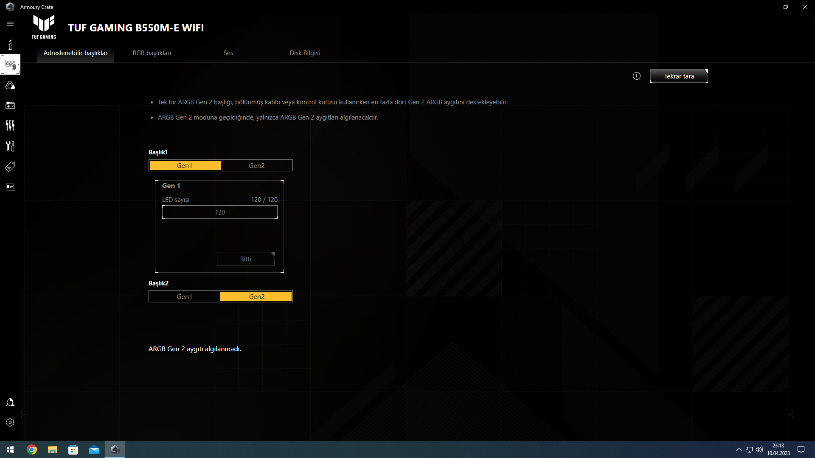Image resolution: width=815 pixels, height=458 pixels.
Task: Open the Home dashboard icon
Action: (10, 45)
